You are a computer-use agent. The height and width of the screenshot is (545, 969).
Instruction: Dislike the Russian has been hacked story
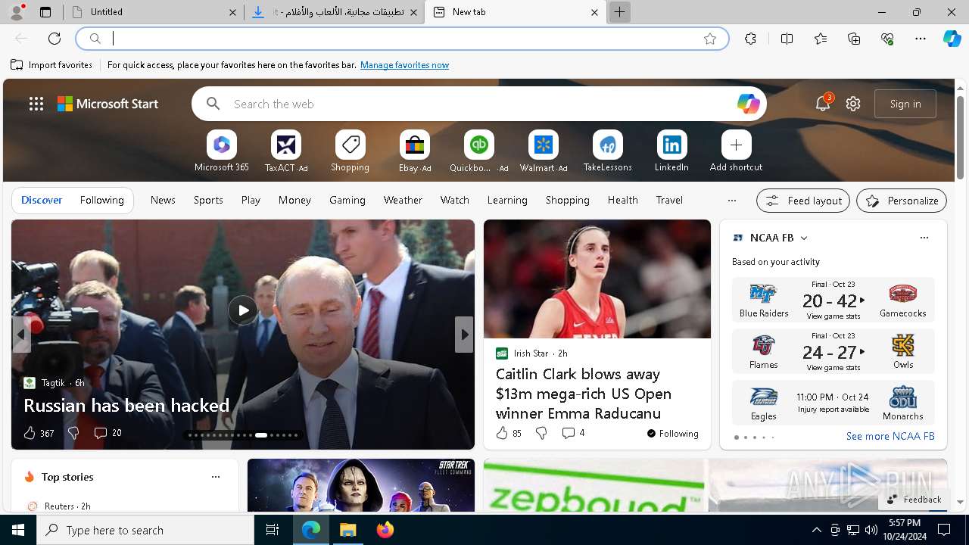73,433
